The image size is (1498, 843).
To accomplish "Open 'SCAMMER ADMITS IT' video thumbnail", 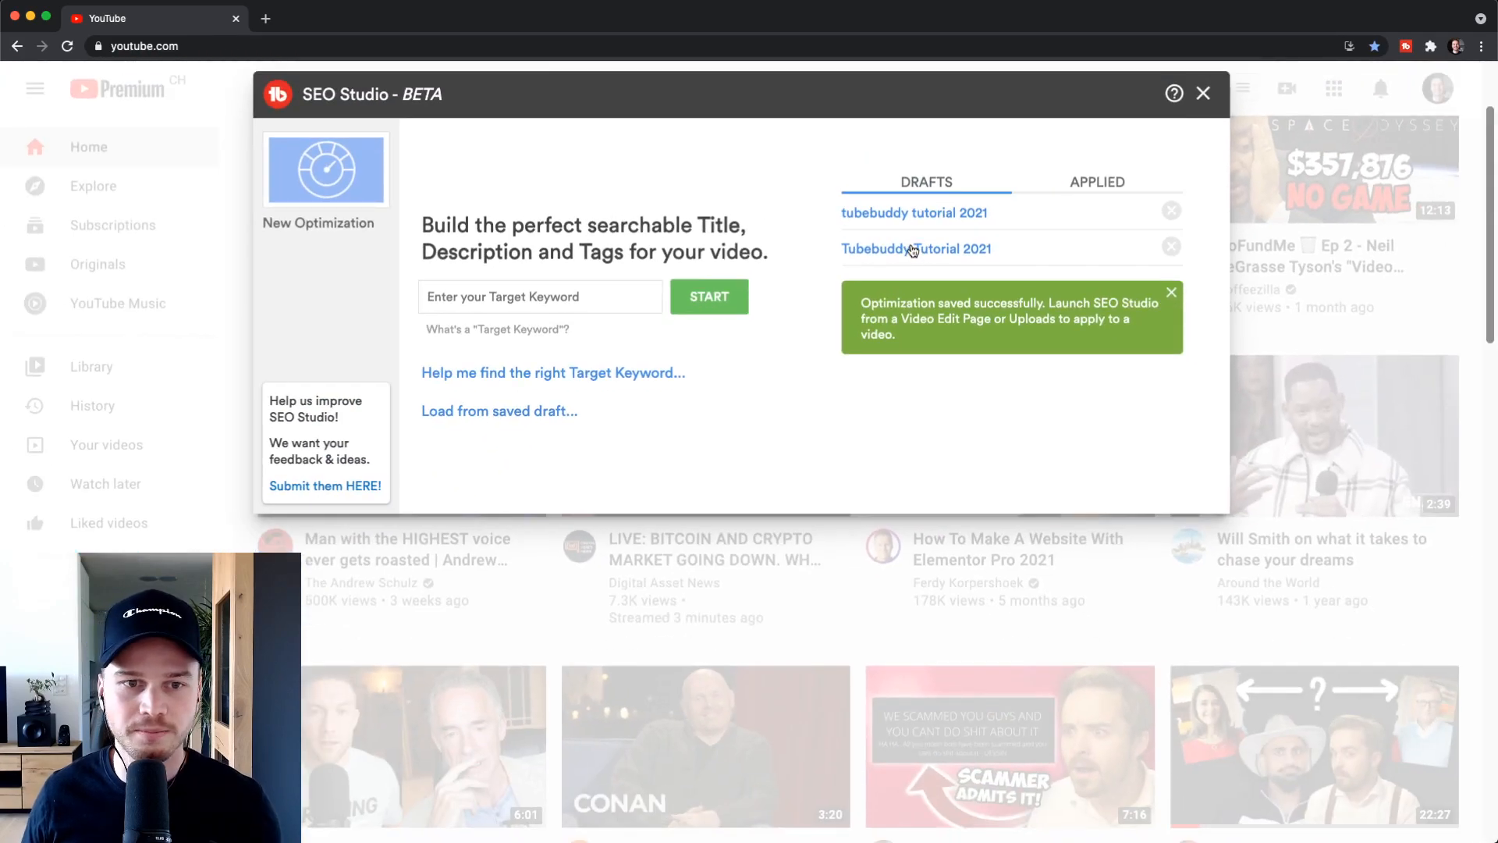I will pos(1010,746).
